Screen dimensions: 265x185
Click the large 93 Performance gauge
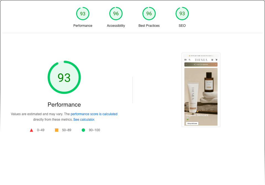coord(64,77)
